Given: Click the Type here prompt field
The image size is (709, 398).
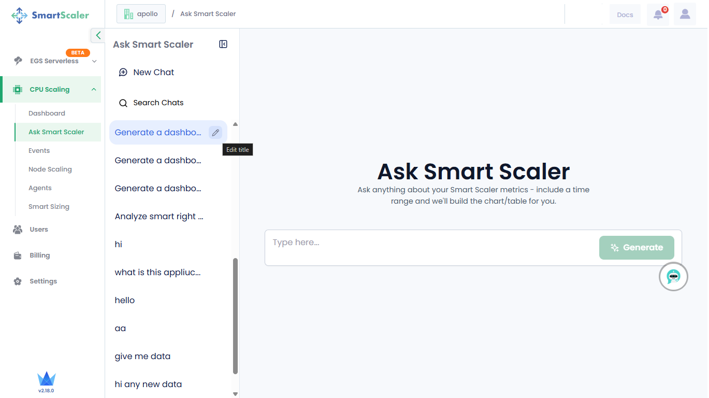Looking at the screenshot, I should point(430,243).
